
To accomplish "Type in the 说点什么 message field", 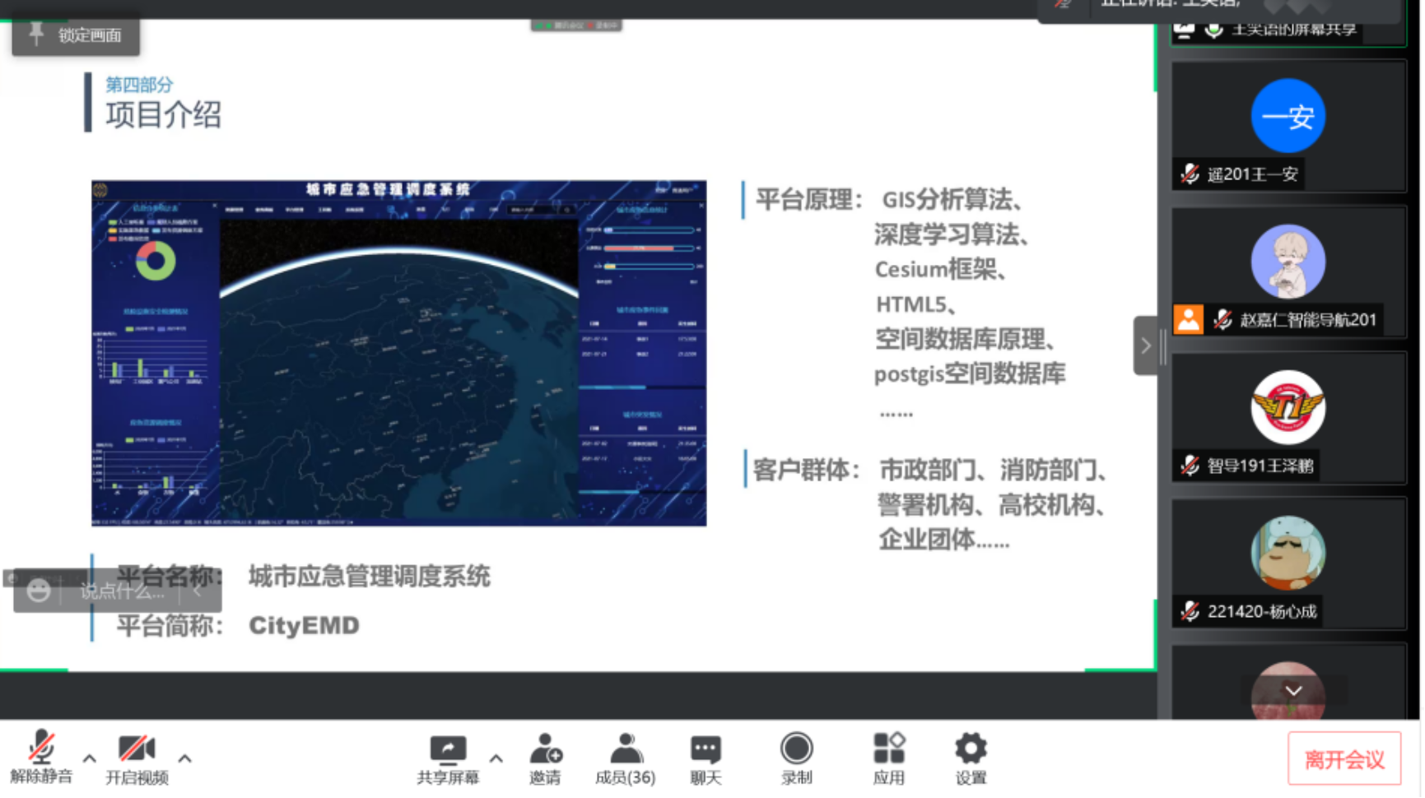I will [122, 591].
